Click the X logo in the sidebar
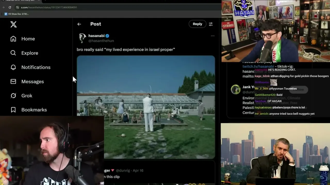 [x=13, y=24]
